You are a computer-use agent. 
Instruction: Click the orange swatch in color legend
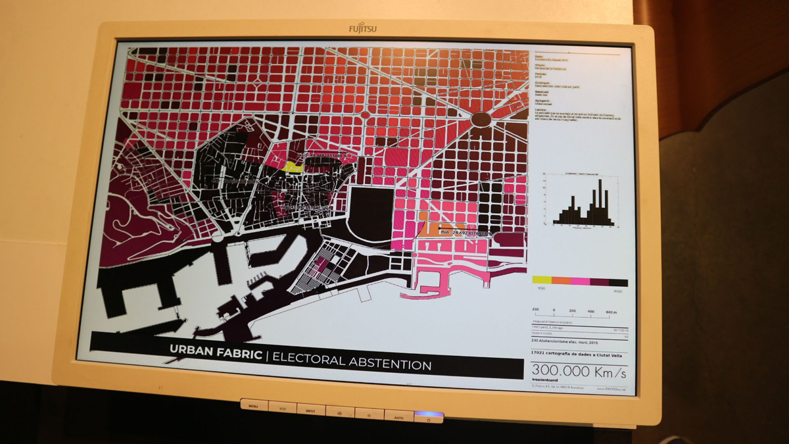561,282
